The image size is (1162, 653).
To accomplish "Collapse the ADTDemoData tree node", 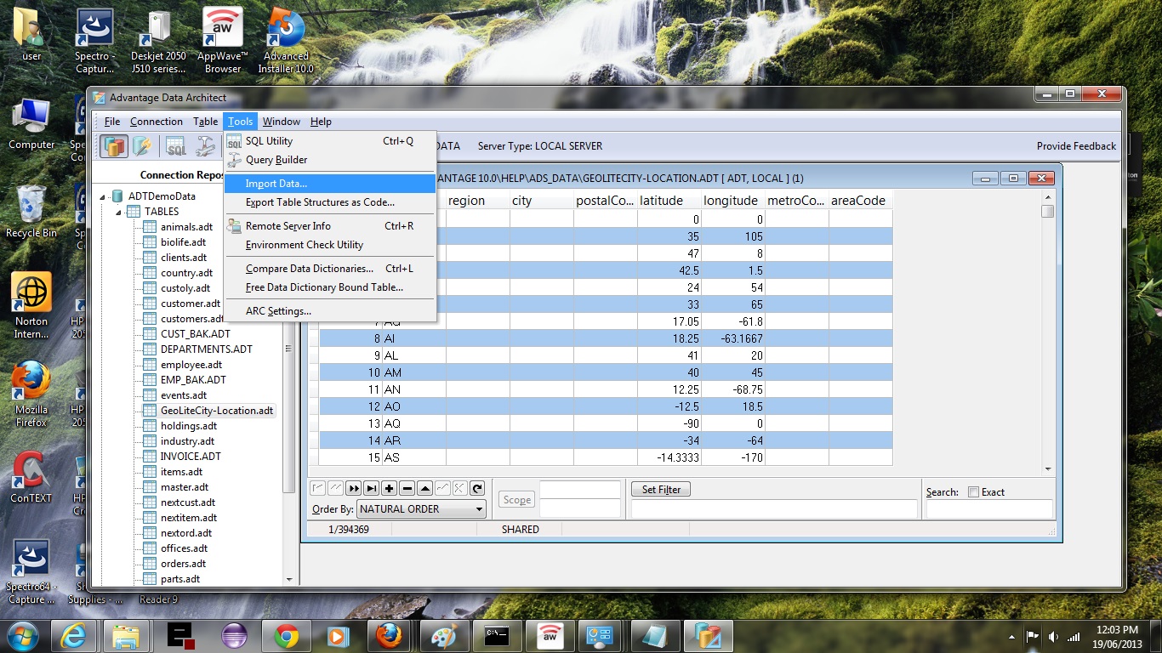I will point(104,196).
